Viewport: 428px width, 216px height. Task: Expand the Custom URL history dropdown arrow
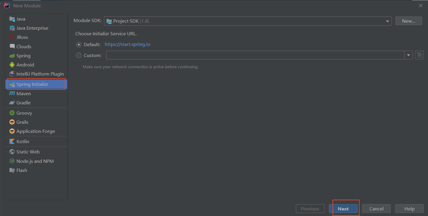click(x=409, y=55)
